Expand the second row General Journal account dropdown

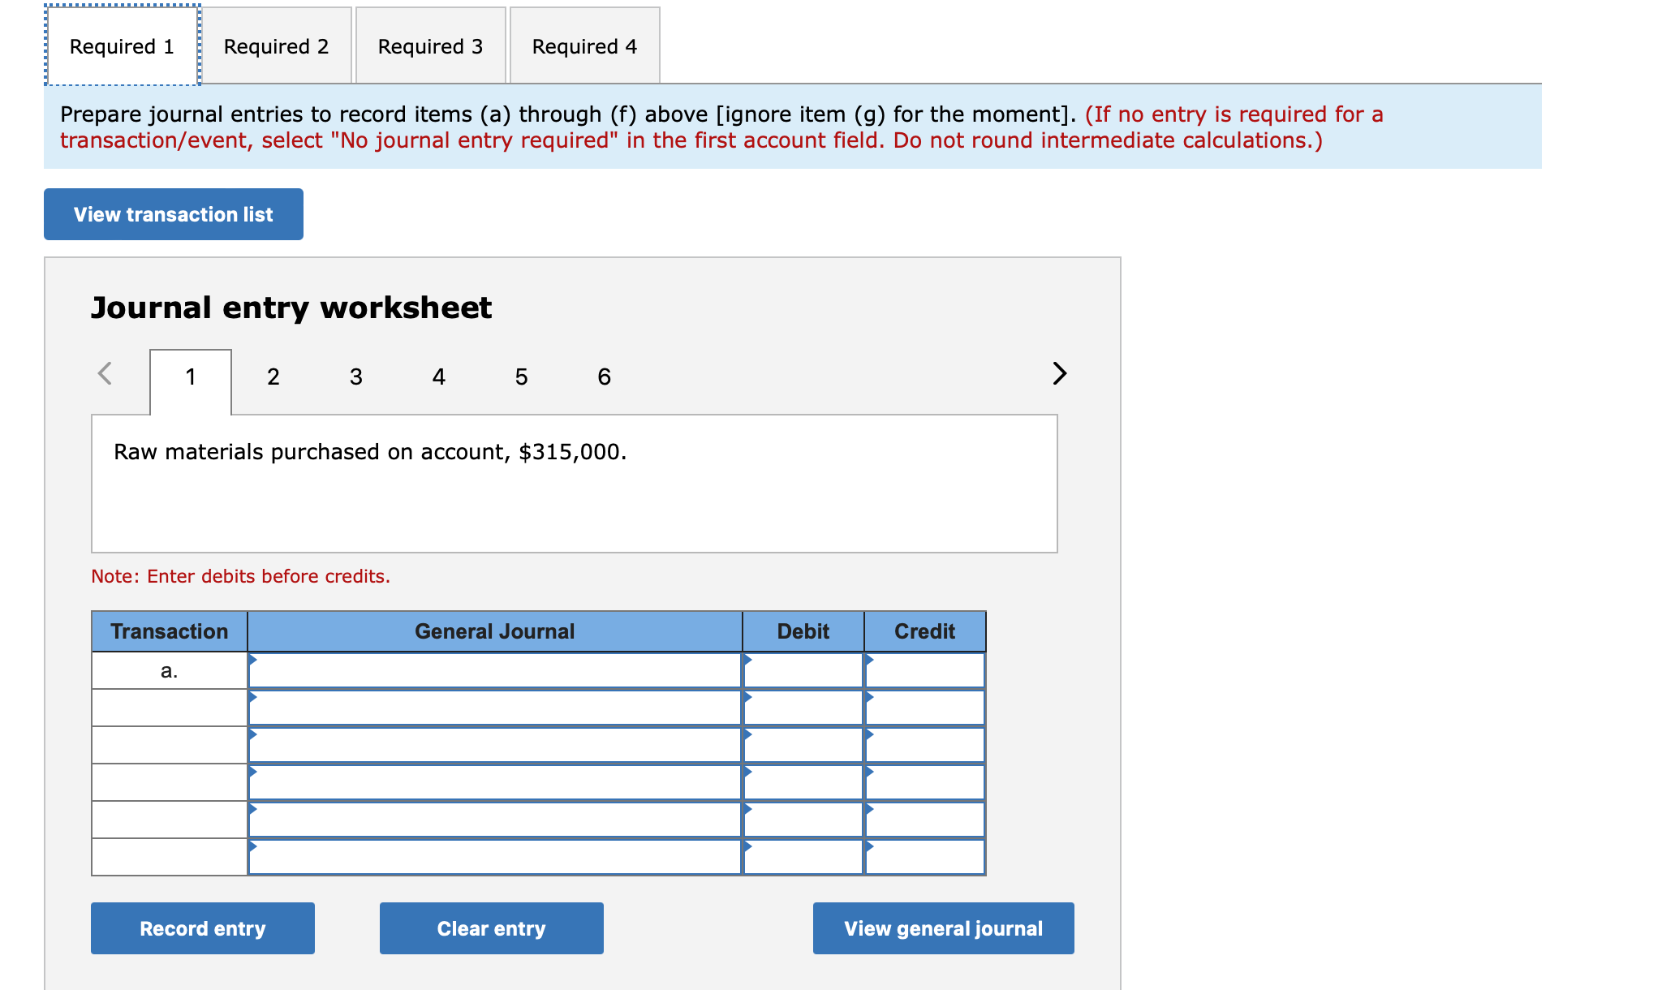[495, 708]
